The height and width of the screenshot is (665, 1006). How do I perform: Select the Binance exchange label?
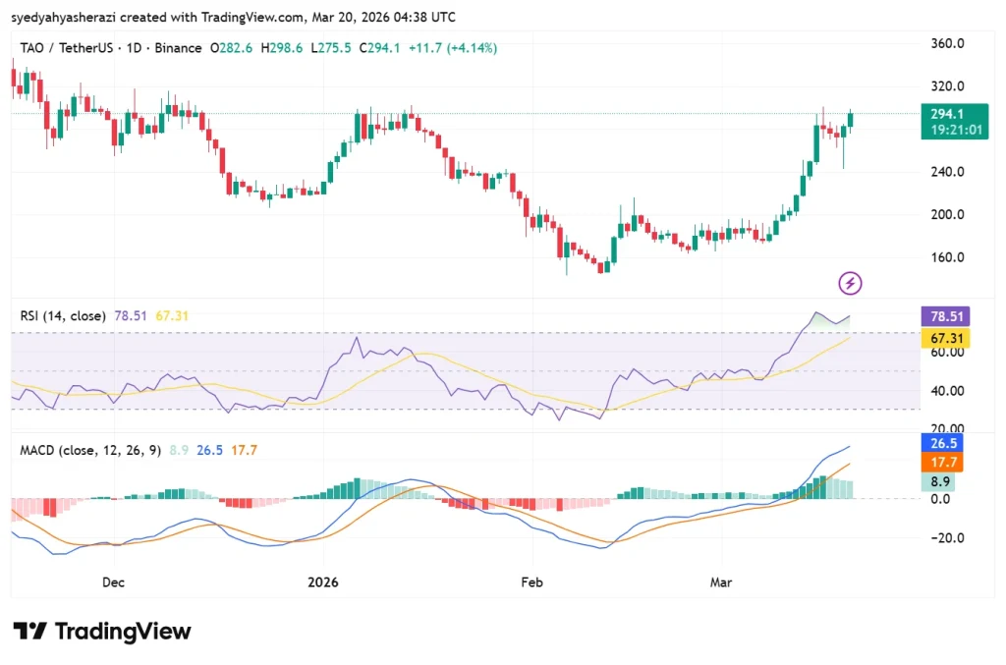coord(177,47)
